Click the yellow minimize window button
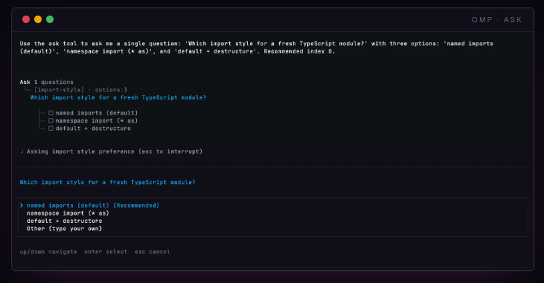Viewport: 544px width, 283px height. pyautogui.click(x=38, y=20)
